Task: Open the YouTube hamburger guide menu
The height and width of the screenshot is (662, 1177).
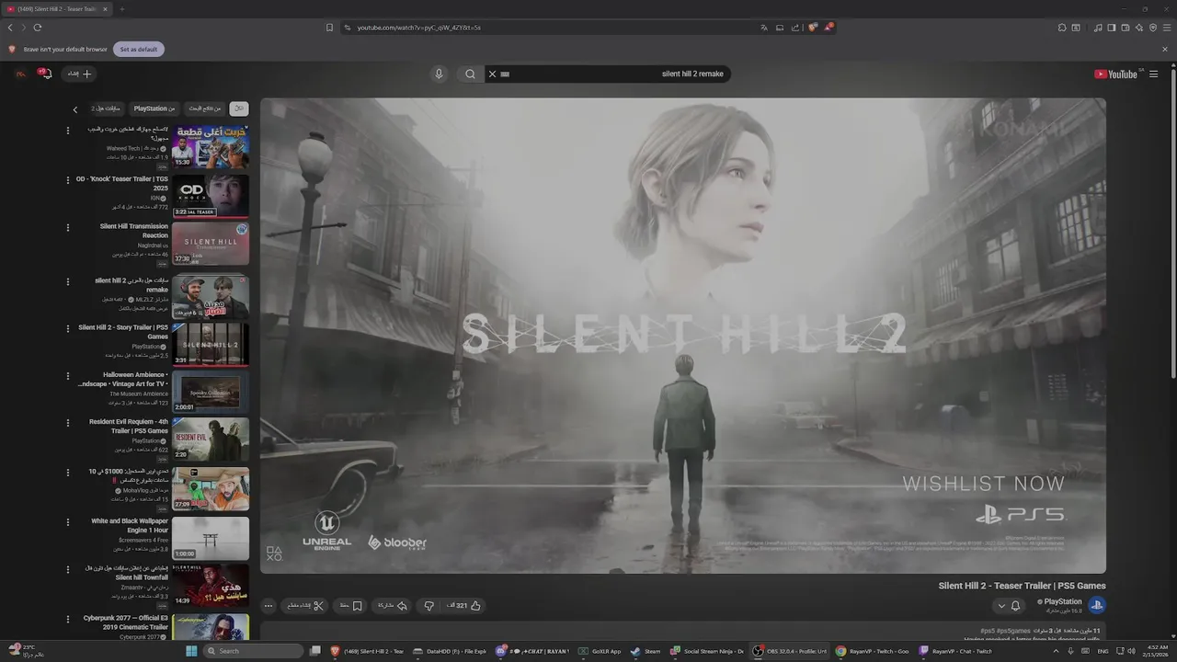Action: coord(1153,74)
